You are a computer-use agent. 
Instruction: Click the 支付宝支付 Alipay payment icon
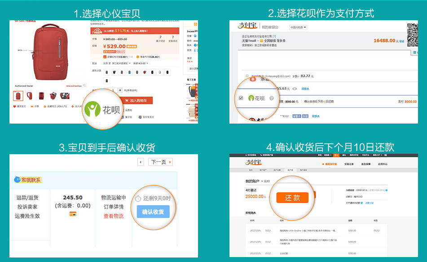(140, 117)
